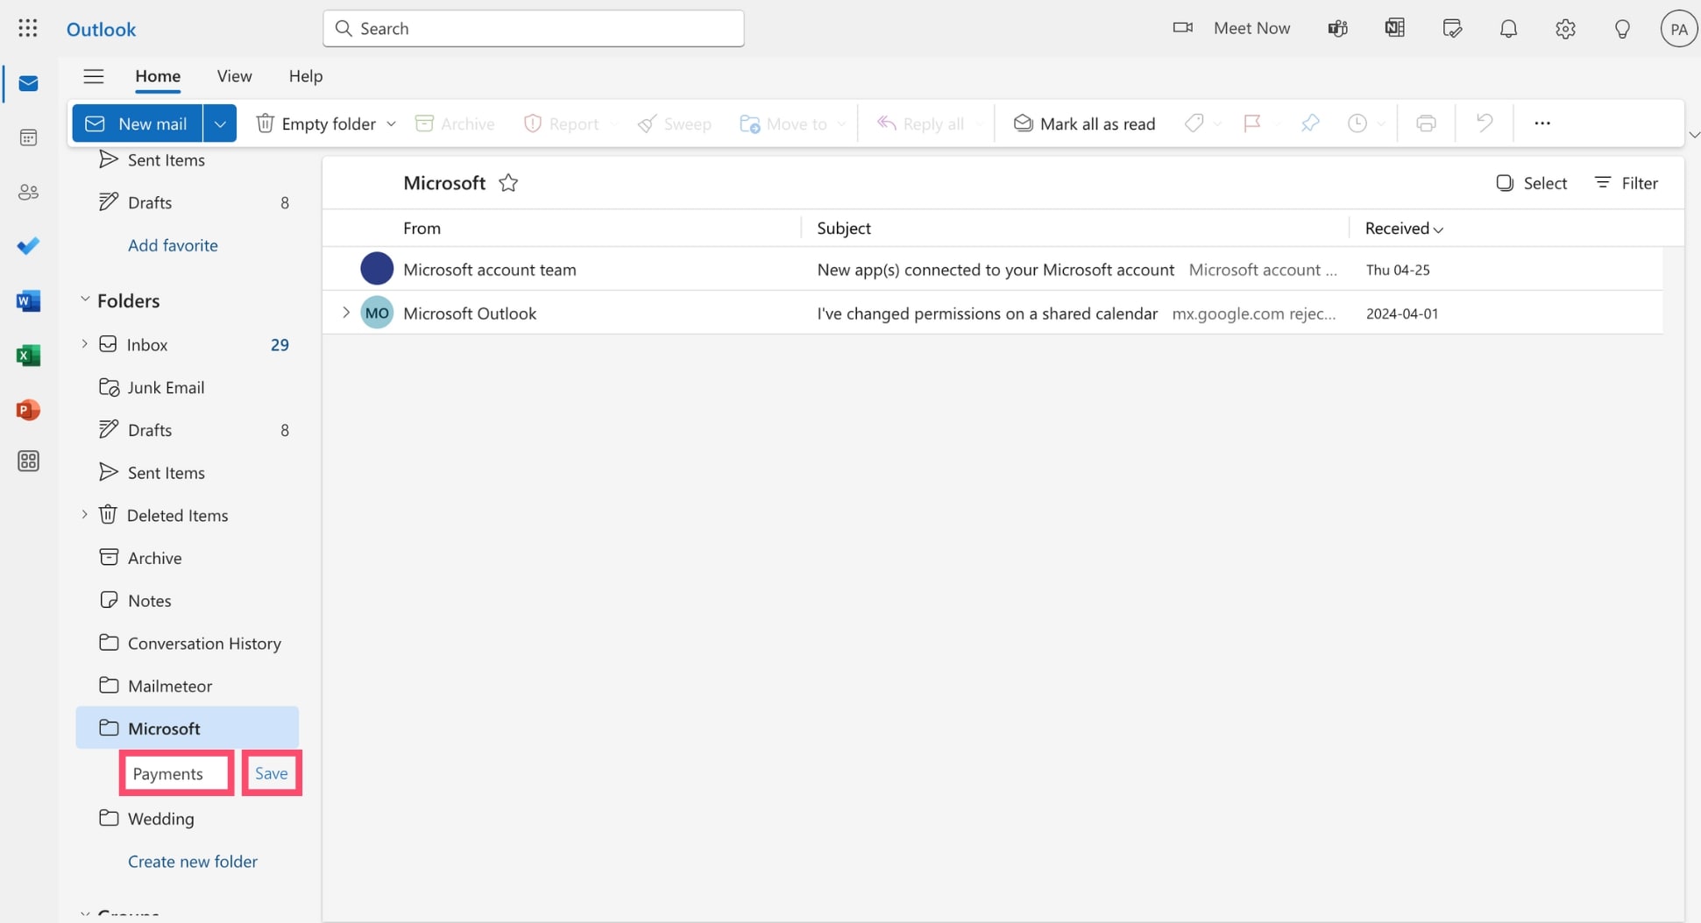1701x923 pixels.
Task: Select the Microsoft folder in tree
Action: tap(188, 729)
